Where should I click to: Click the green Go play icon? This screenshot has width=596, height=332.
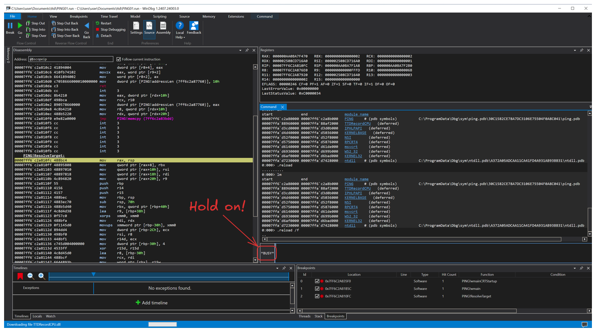click(20, 26)
